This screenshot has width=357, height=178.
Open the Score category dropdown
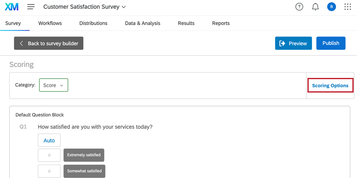(x=53, y=85)
